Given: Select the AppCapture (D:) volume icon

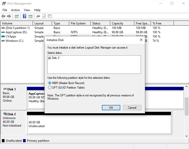Looking at the screenshot, I should (x=3, y=32).
